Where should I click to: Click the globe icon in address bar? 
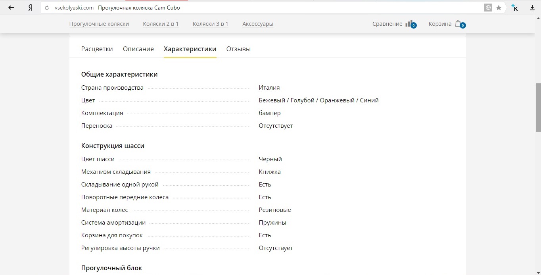click(488, 8)
